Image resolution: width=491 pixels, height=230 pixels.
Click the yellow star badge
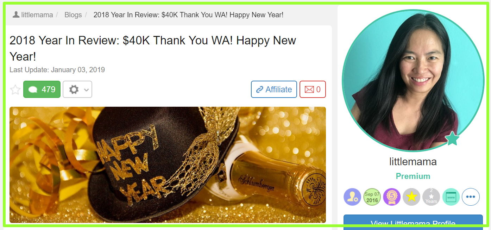(x=411, y=197)
